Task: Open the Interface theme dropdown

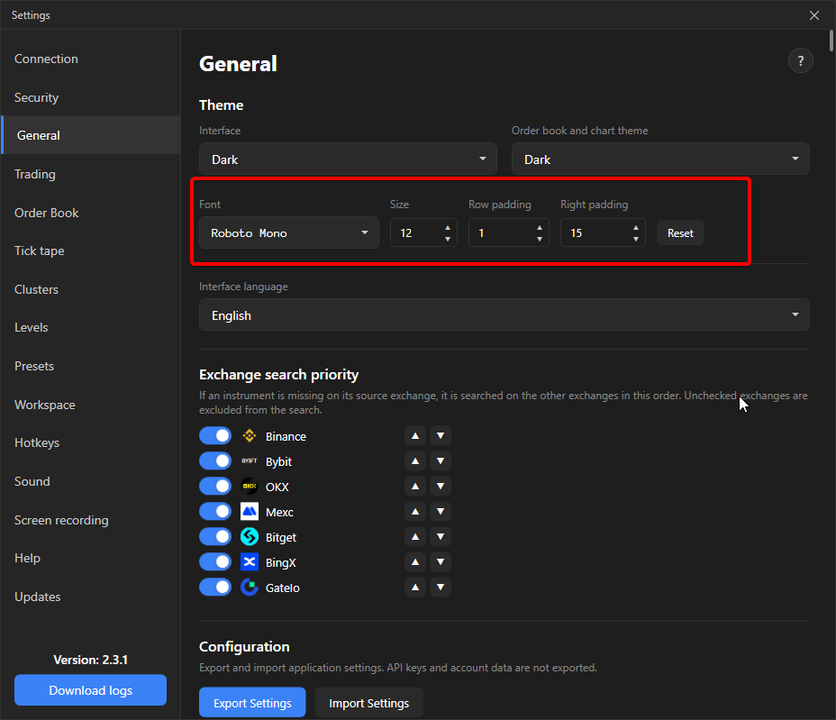Action: [348, 159]
